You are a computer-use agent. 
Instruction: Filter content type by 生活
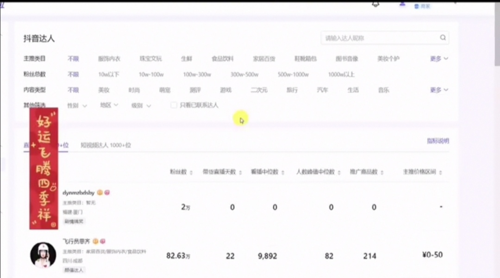(353, 90)
